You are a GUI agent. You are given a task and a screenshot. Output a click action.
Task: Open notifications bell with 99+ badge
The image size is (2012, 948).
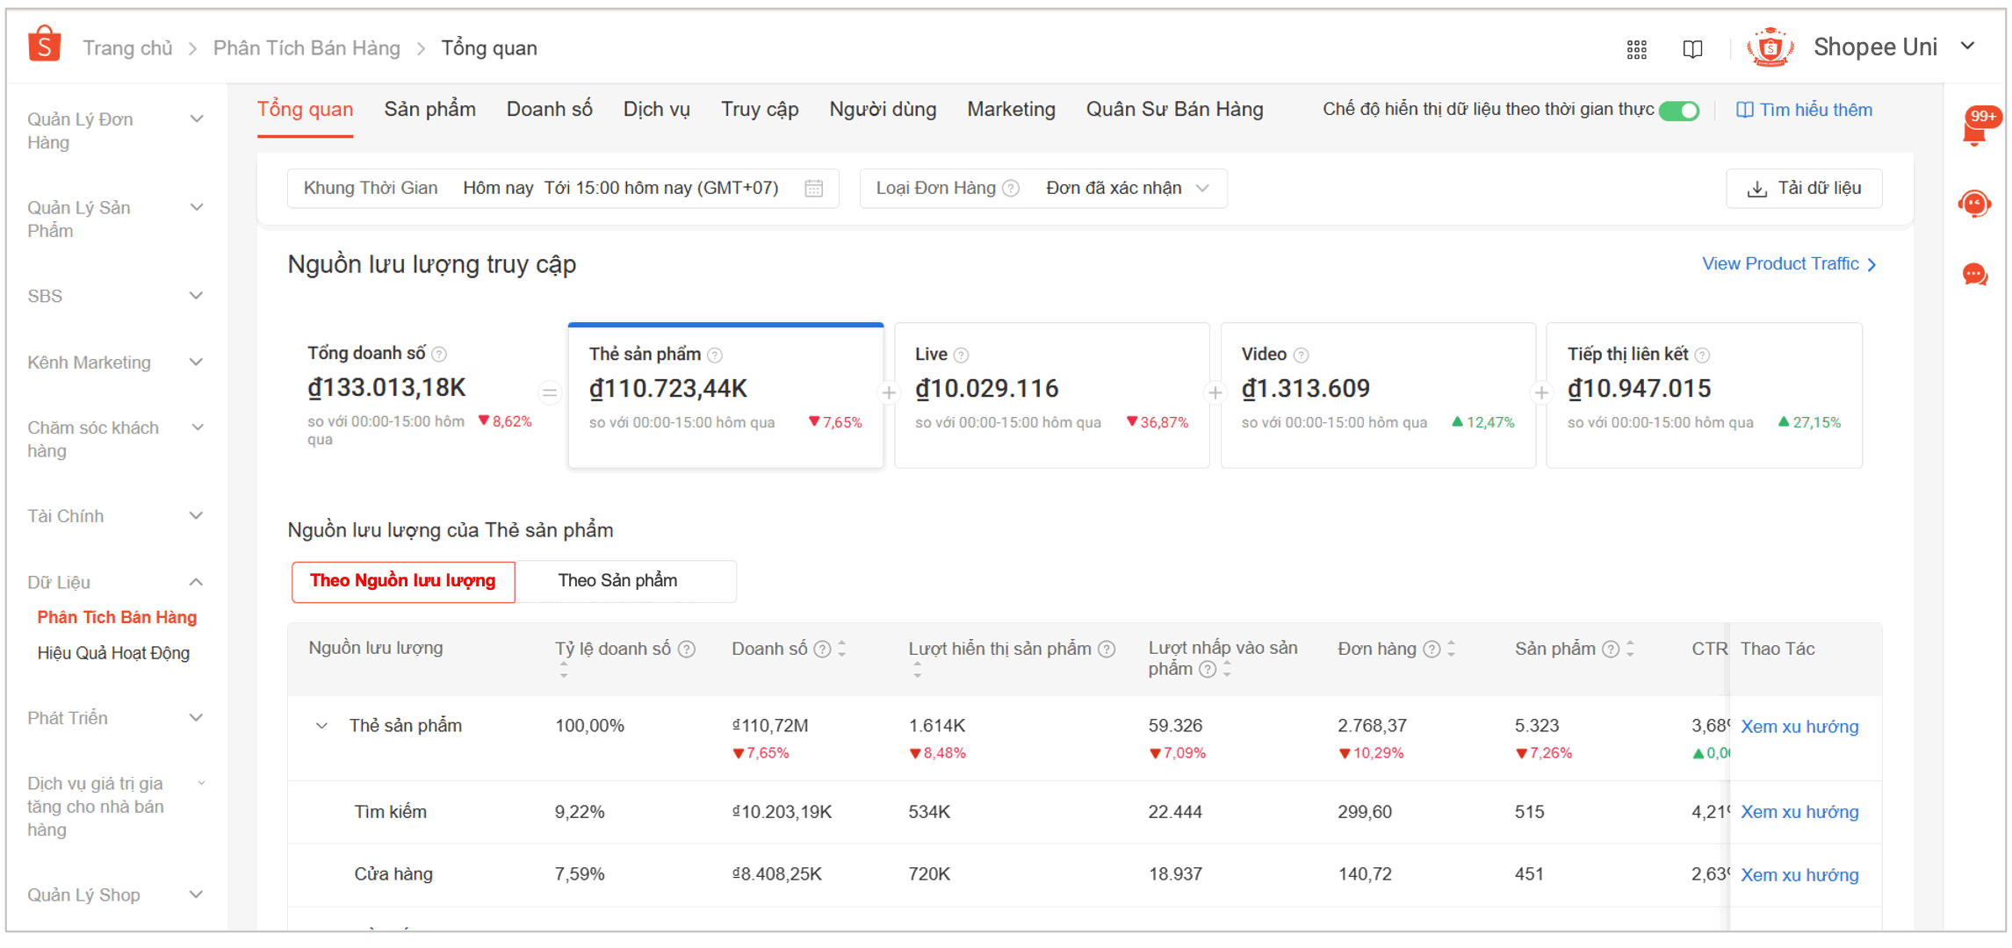[x=1974, y=128]
